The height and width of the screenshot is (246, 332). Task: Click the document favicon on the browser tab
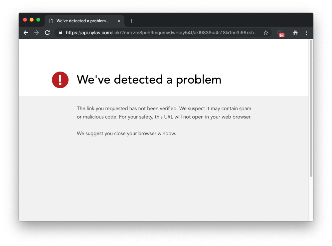pos(51,21)
